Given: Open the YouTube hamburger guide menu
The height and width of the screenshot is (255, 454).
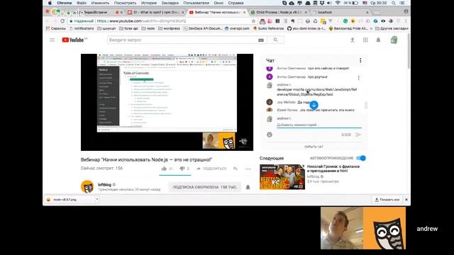Looking at the screenshot, I should coord(52,40).
